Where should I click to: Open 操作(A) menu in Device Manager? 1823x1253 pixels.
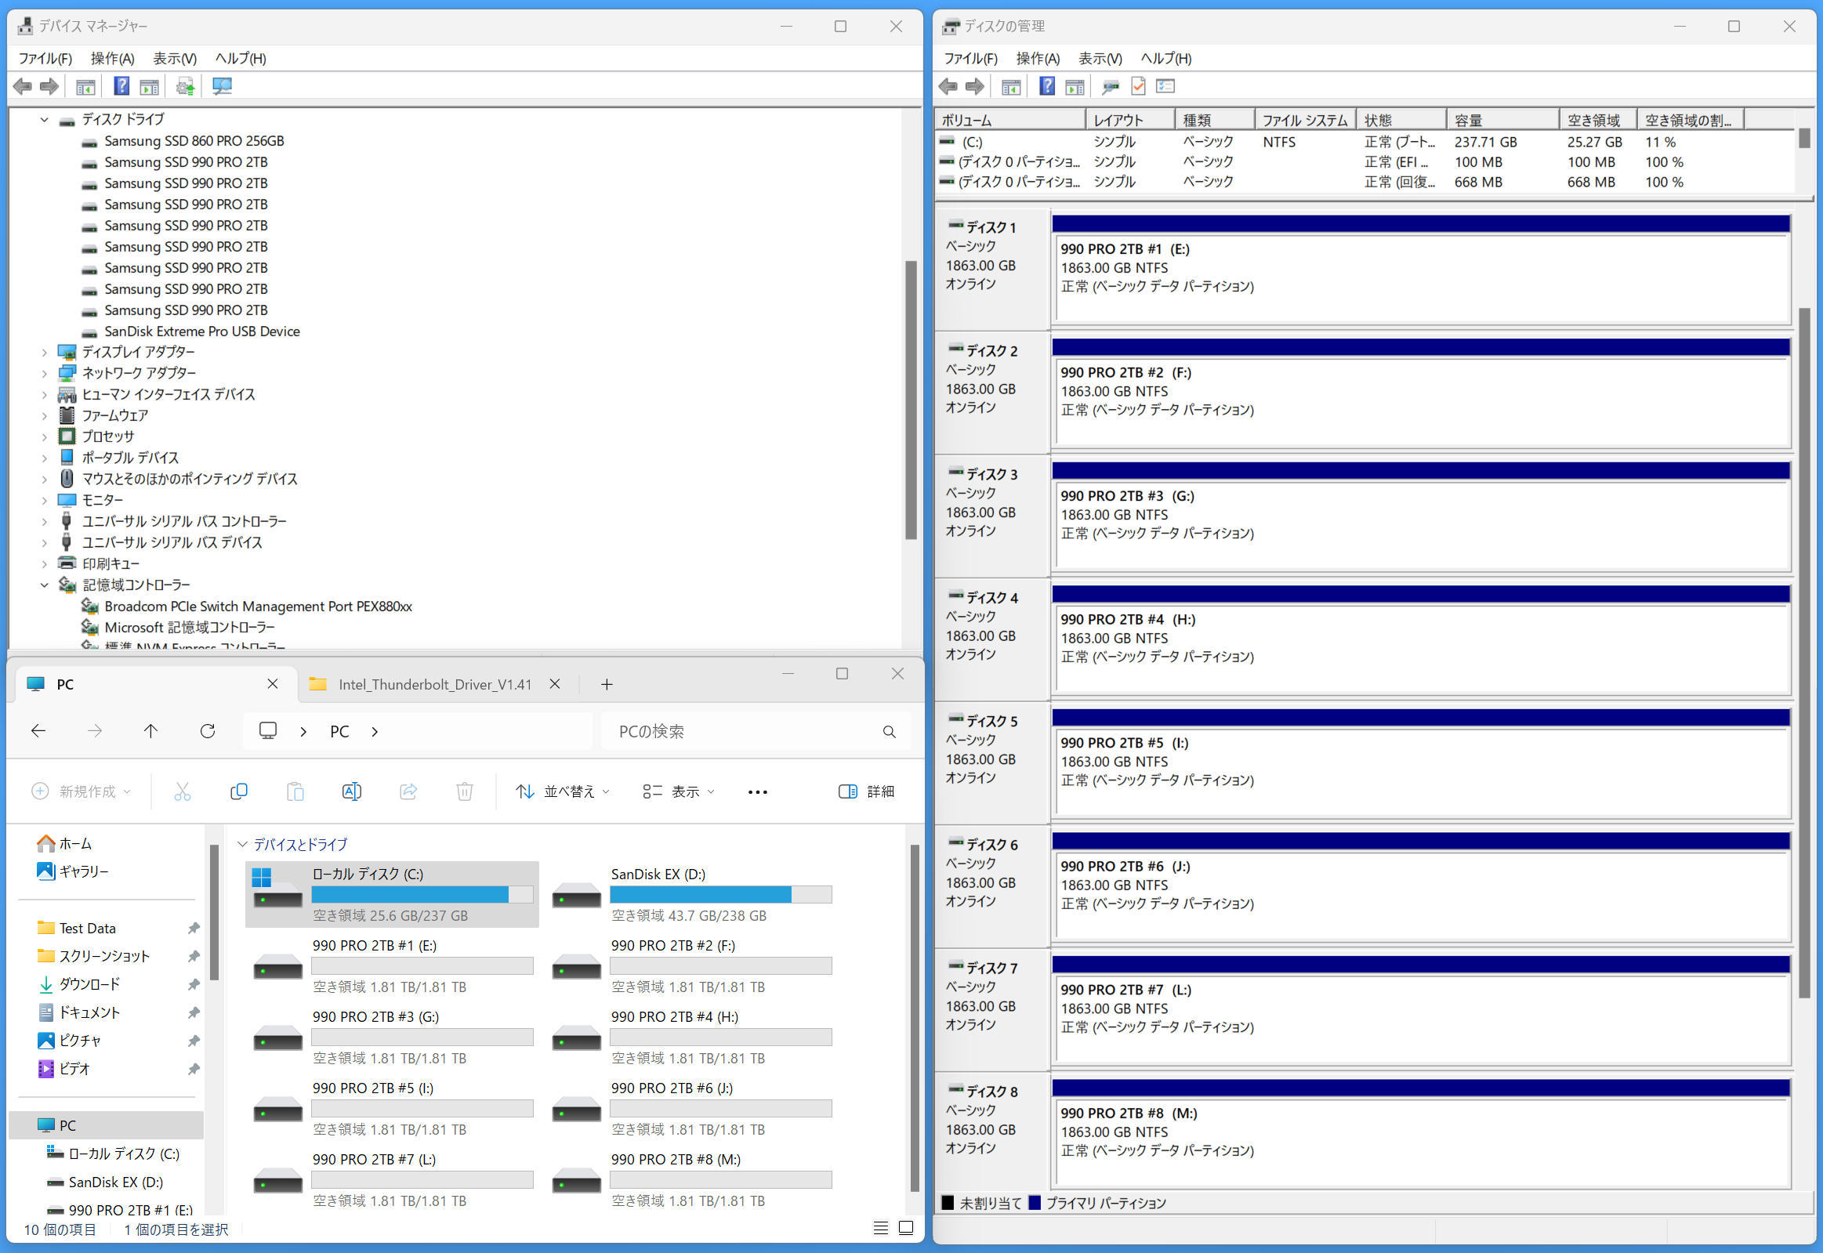[112, 58]
